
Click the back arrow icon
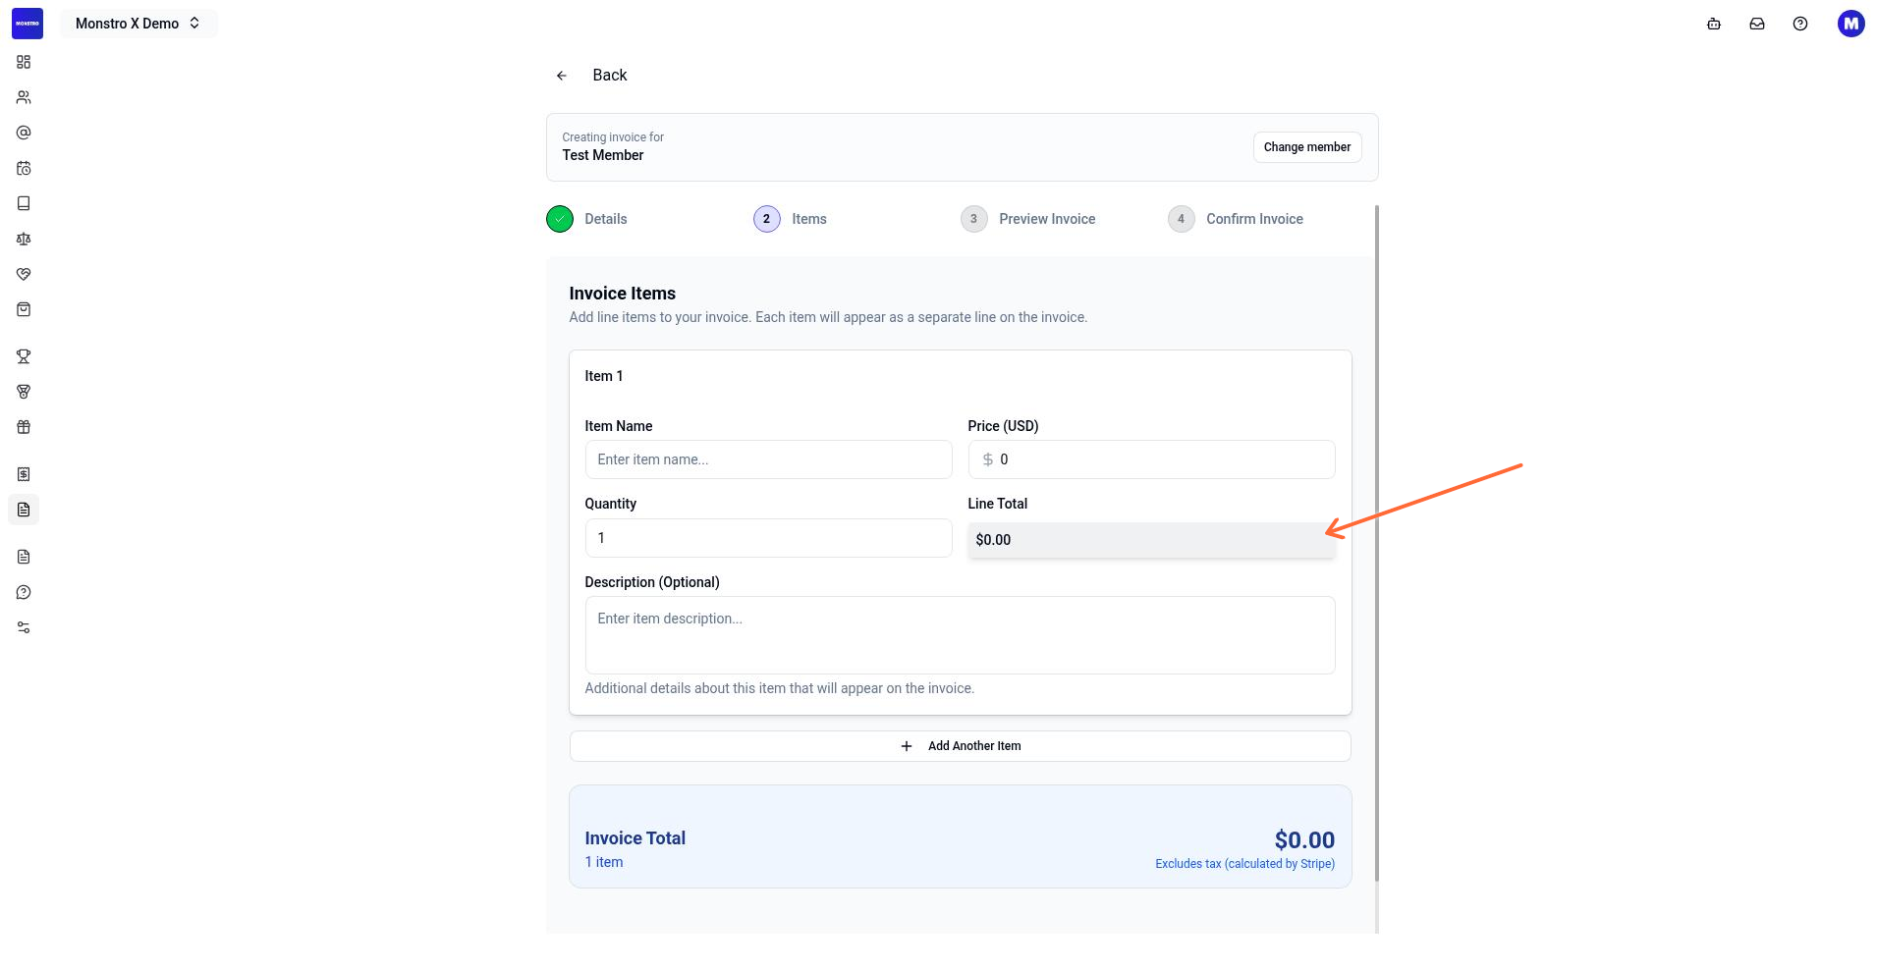(562, 76)
